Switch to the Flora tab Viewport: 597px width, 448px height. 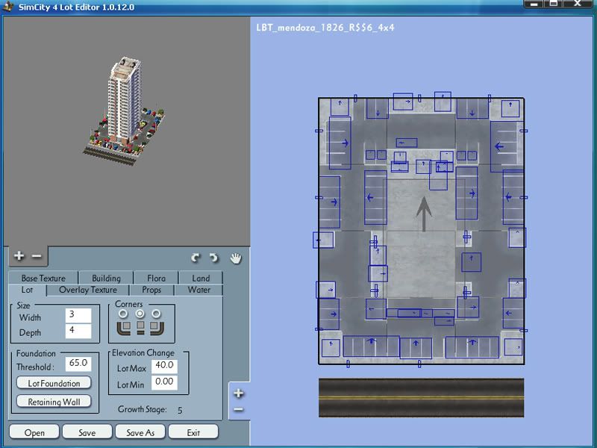pos(156,278)
